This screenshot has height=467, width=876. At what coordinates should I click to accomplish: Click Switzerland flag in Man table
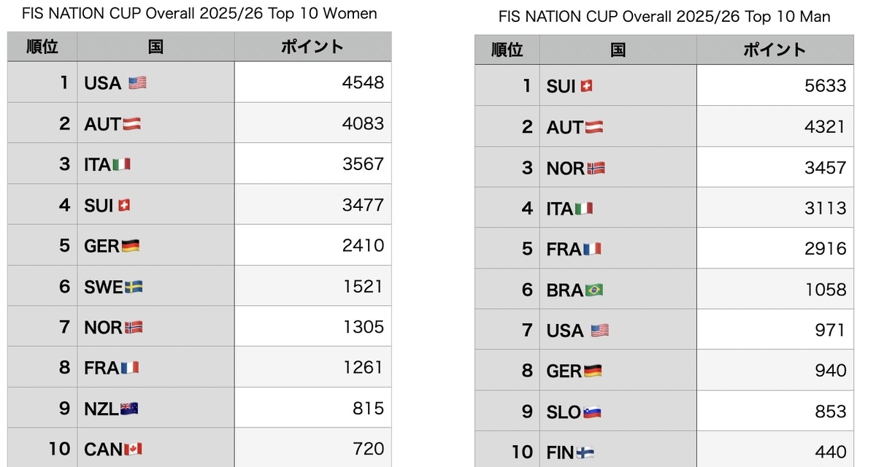pyautogui.click(x=586, y=86)
